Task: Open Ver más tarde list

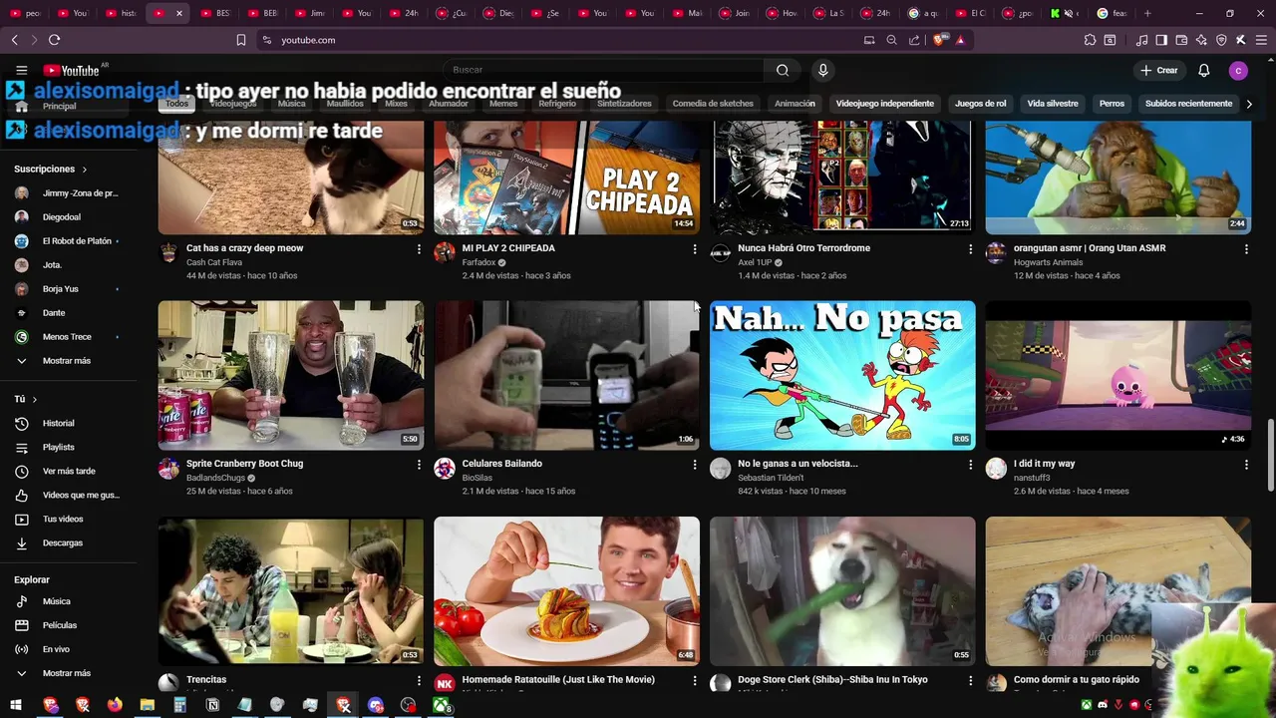Action: click(x=67, y=472)
